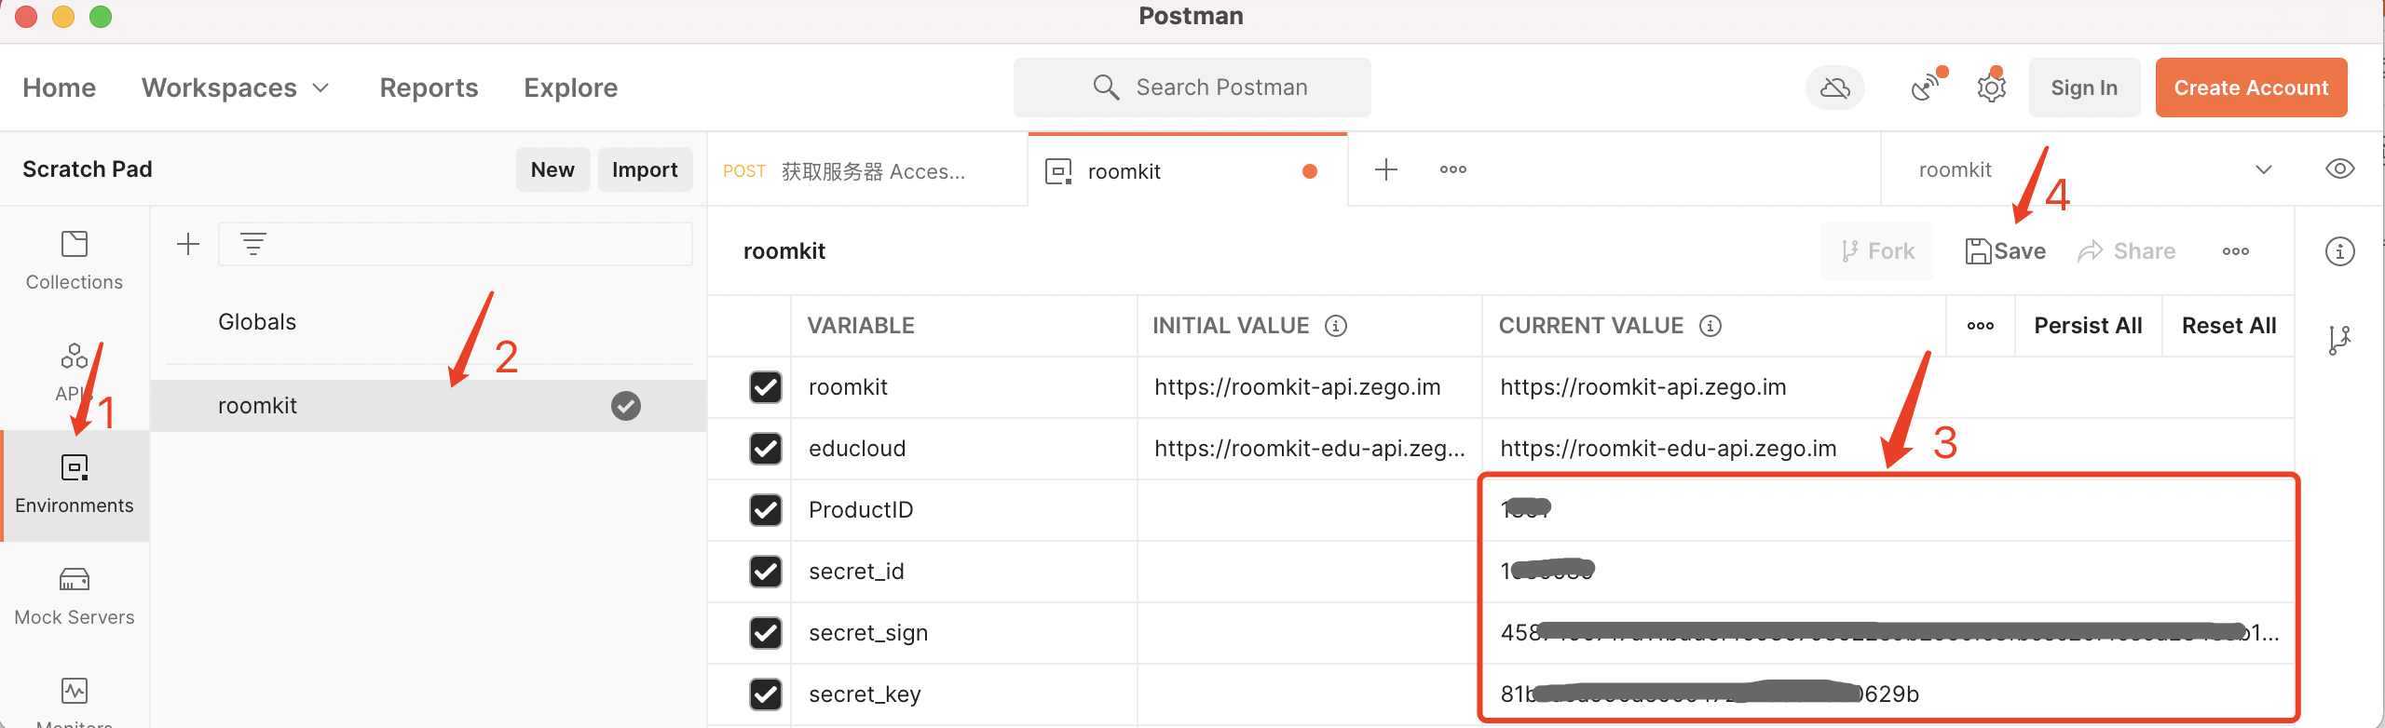Click the environment quick look eye icon
This screenshot has height=728, width=2385.
click(x=2339, y=169)
